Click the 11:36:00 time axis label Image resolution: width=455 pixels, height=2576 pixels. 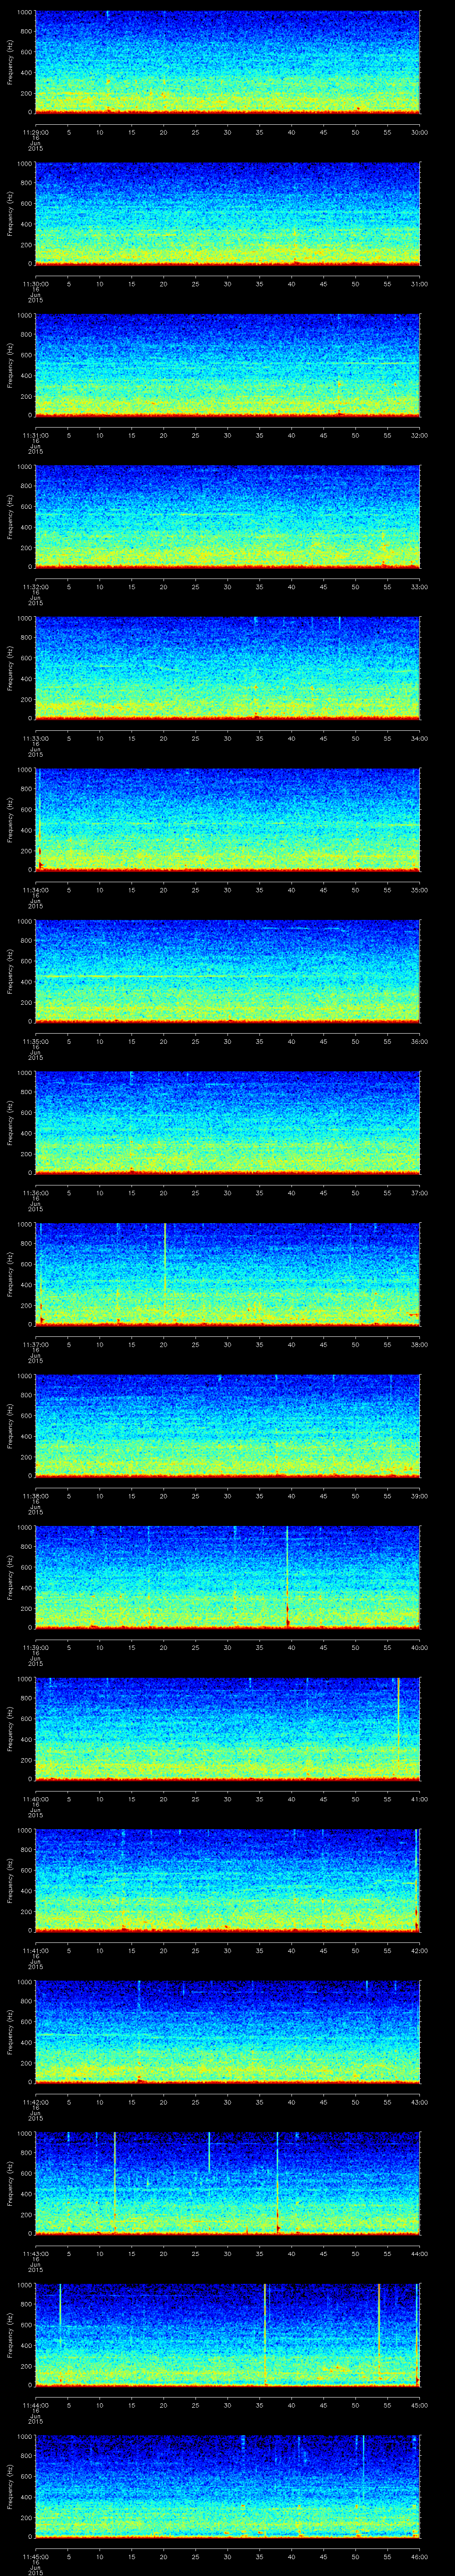[35, 1192]
